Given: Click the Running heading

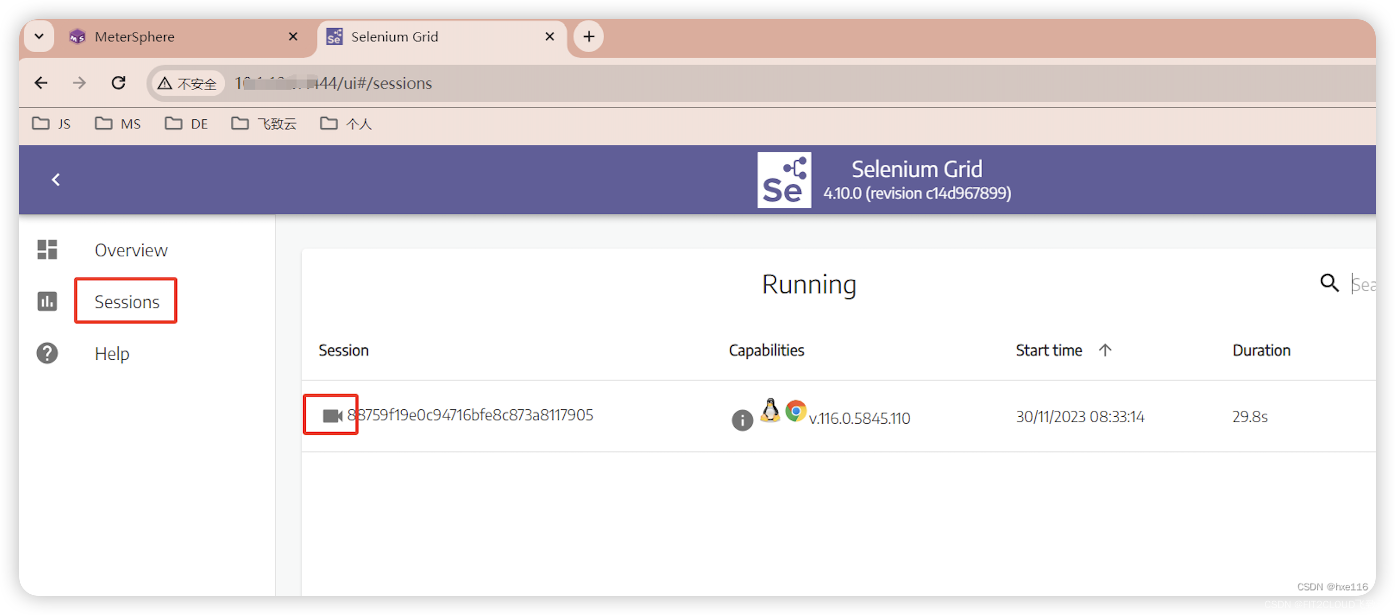Looking at the screenshot, I should click(808, 284).
